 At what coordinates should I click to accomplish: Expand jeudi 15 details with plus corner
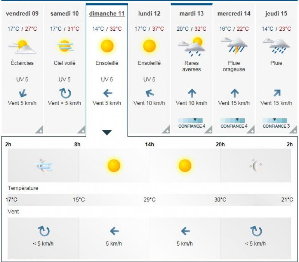pyautogui.click(x=294, y=130)
